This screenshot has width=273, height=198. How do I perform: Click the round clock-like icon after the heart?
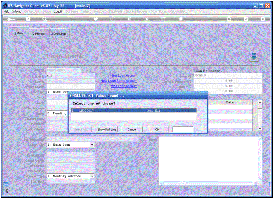[113, 19]
